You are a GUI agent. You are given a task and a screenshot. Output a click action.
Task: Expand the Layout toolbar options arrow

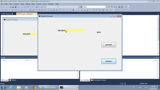75,10
